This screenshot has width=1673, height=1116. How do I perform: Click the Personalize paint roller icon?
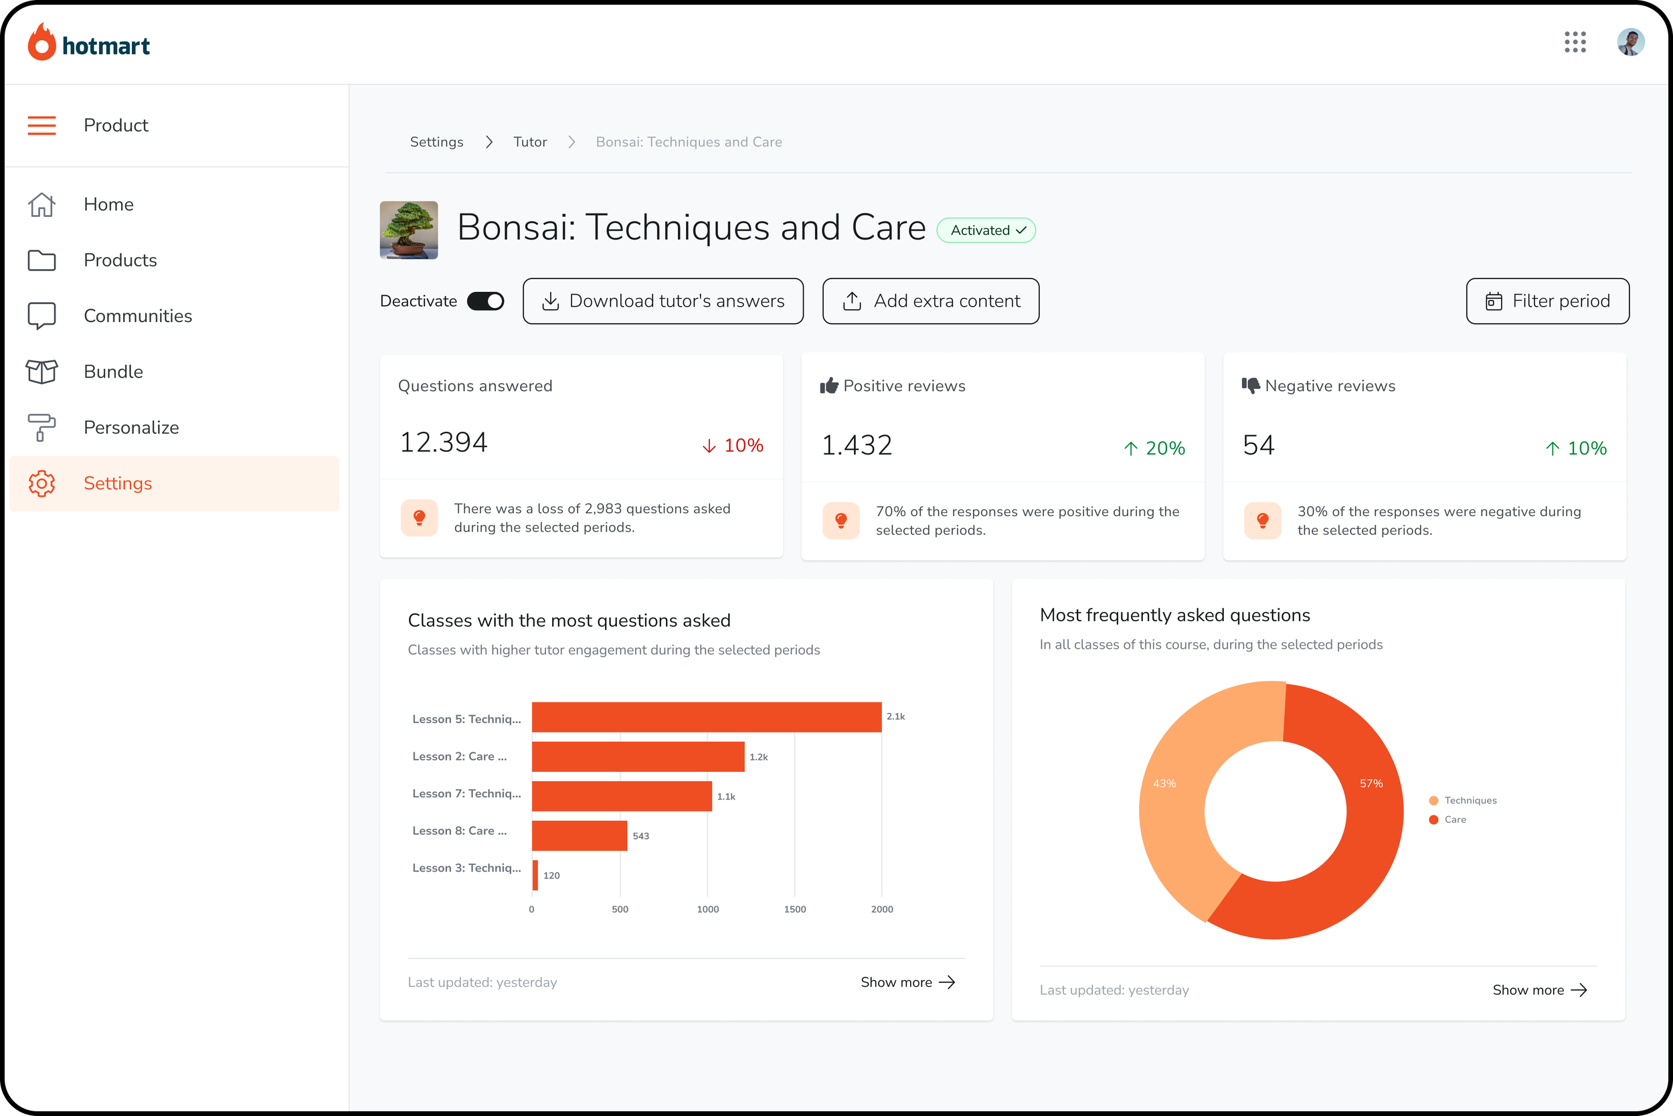(41, 427)
